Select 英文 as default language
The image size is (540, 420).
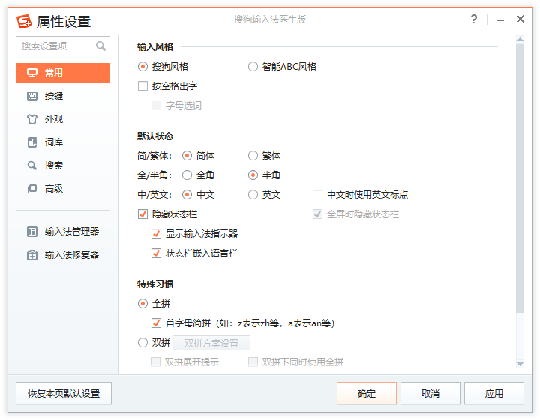click(x=253, y=195)
